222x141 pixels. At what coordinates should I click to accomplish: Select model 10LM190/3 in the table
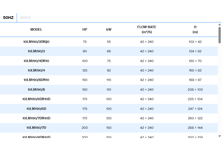36,51
